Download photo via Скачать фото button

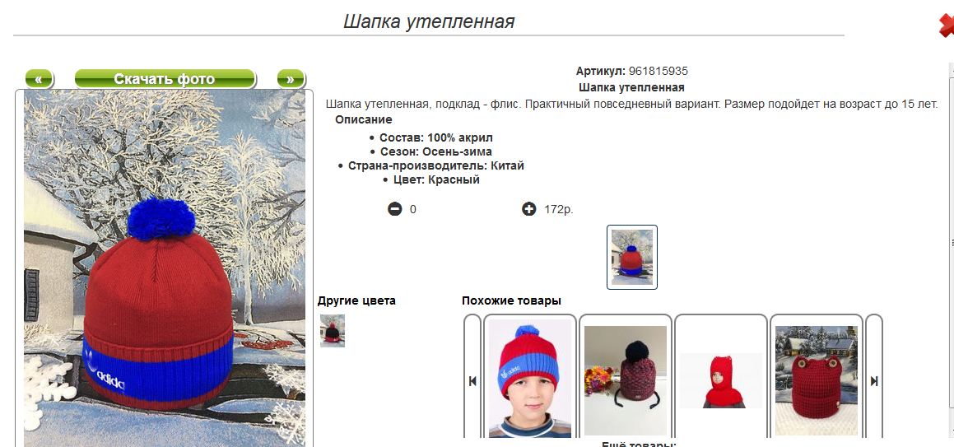pyautogui.click(x=165, y=79)
